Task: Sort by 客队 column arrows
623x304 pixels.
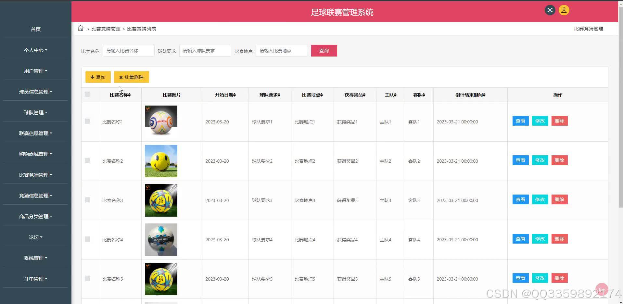Action: coord(424,95)
